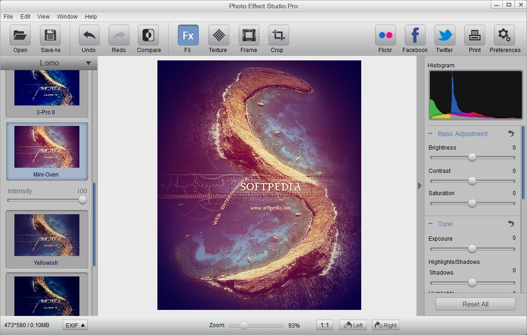This screenshot has height=335, width=527.
Task: Collapse the Tone section
Action: [x=430, y=223]
